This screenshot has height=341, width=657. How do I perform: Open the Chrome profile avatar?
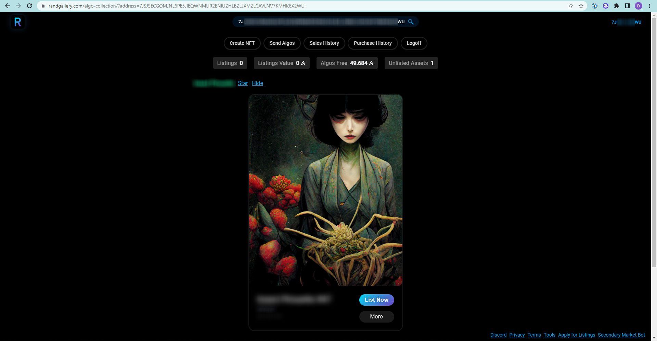point(639,6)
